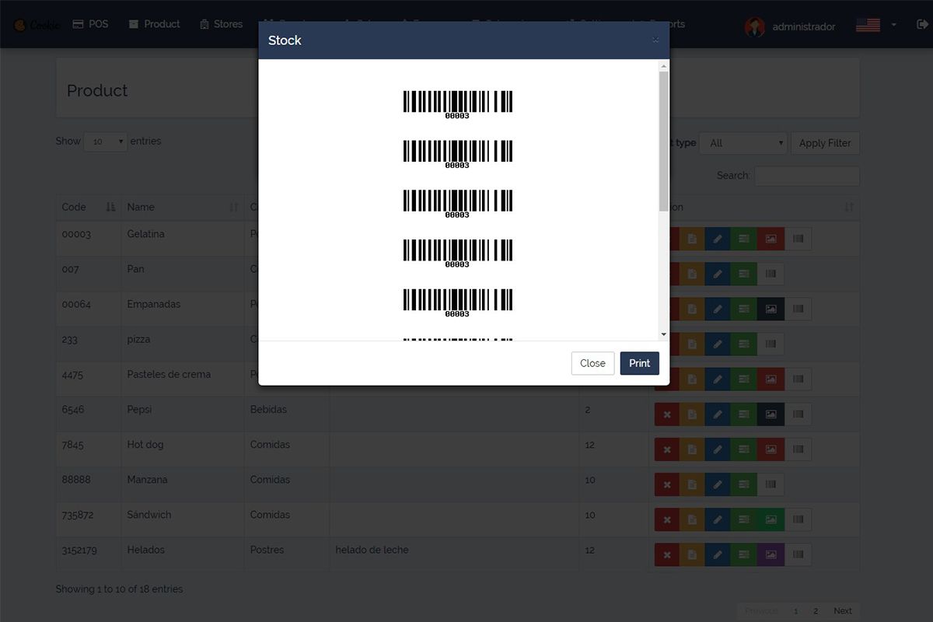Screen dimensions: 933x622
Task: Click the barcode icon for Gelatina
Action: click(x=798, y=239)
